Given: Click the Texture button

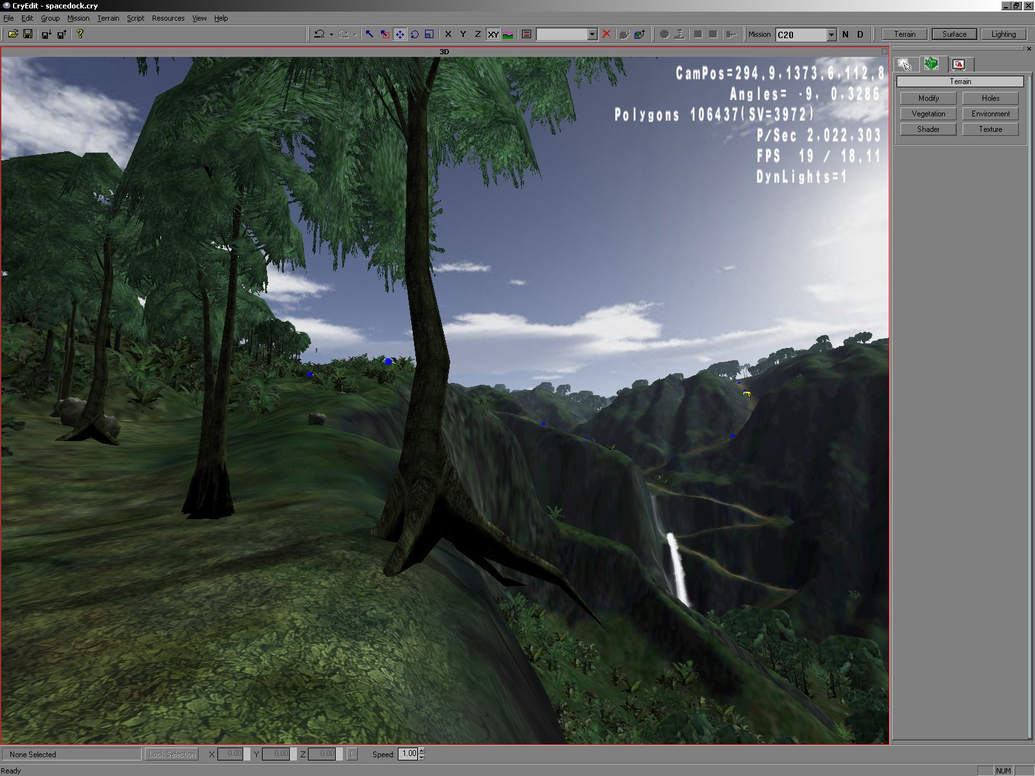Looking at the screenshot, I should tap(990, 129).
